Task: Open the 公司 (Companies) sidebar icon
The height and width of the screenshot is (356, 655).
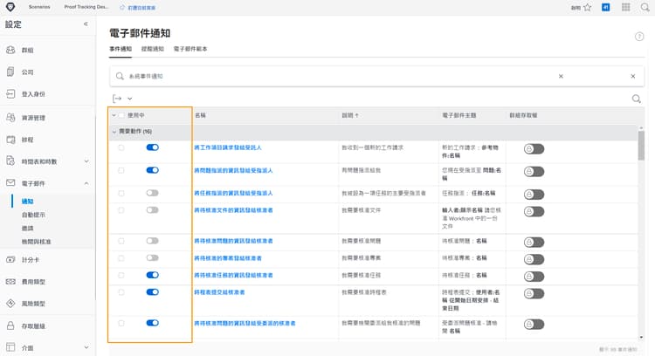Action: pos(10,72)
